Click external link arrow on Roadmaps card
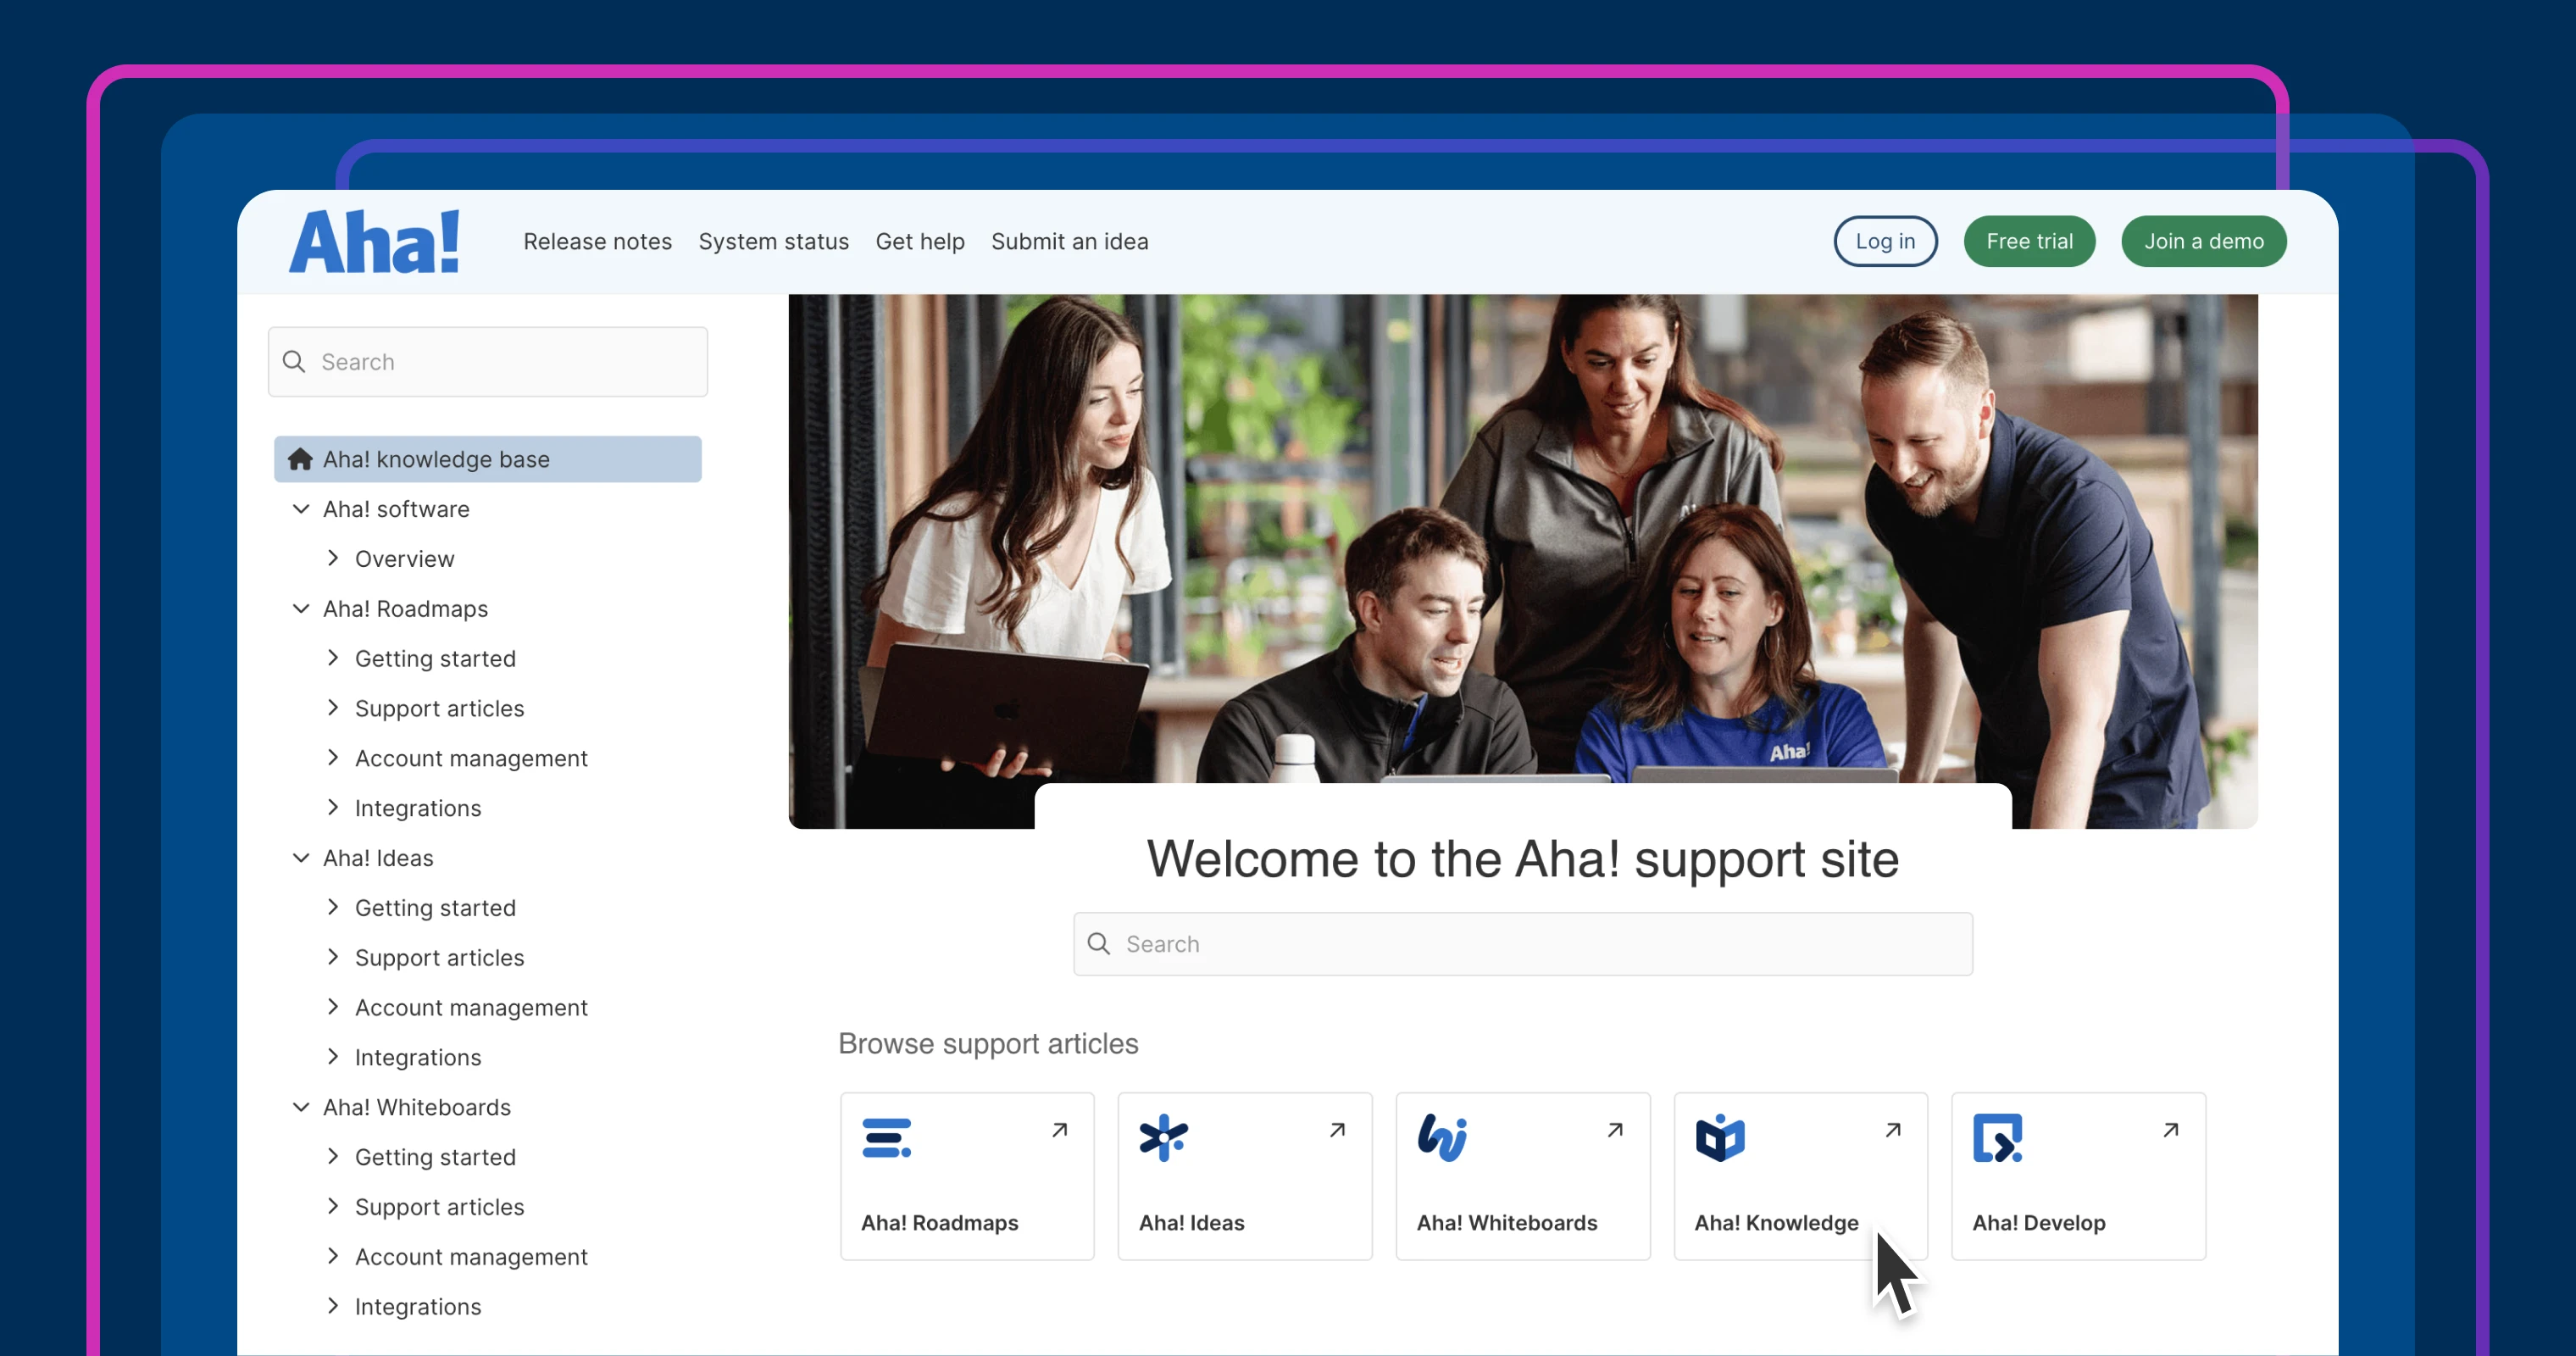 [x=1059, y=1131]
